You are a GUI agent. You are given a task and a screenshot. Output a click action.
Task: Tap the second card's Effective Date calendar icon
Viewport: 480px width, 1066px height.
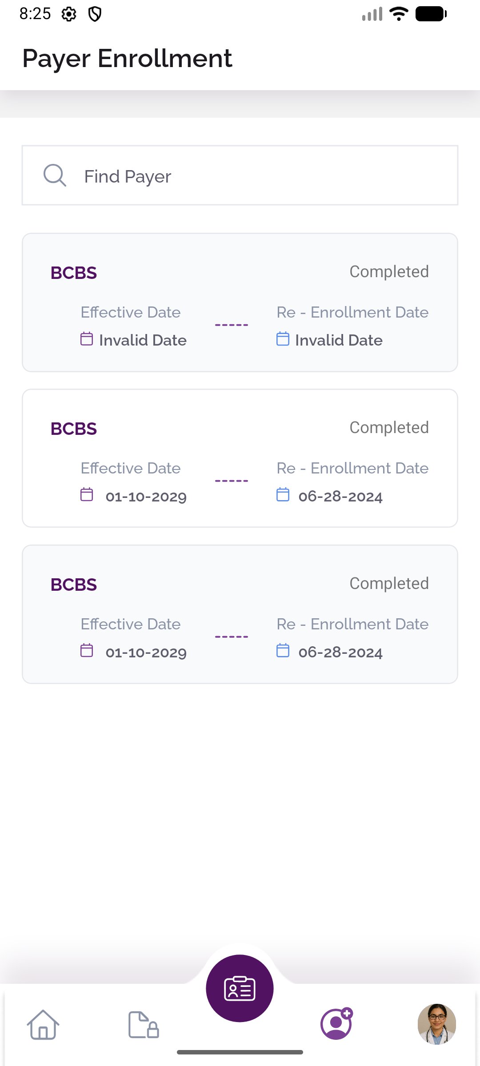pyautogui.click(x=87, y=494)
